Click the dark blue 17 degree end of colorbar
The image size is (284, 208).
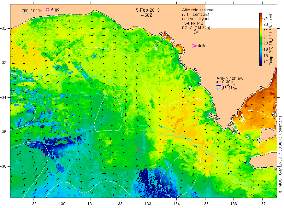261,64
